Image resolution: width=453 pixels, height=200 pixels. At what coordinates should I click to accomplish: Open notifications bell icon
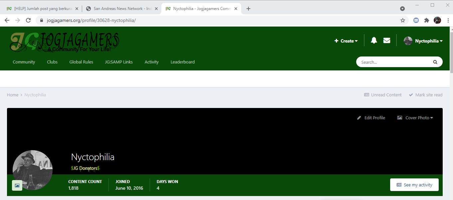point(374,41)
